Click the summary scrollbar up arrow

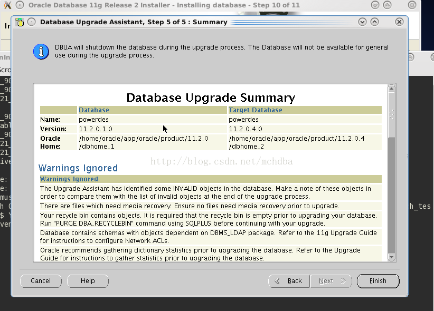(391, 89)
